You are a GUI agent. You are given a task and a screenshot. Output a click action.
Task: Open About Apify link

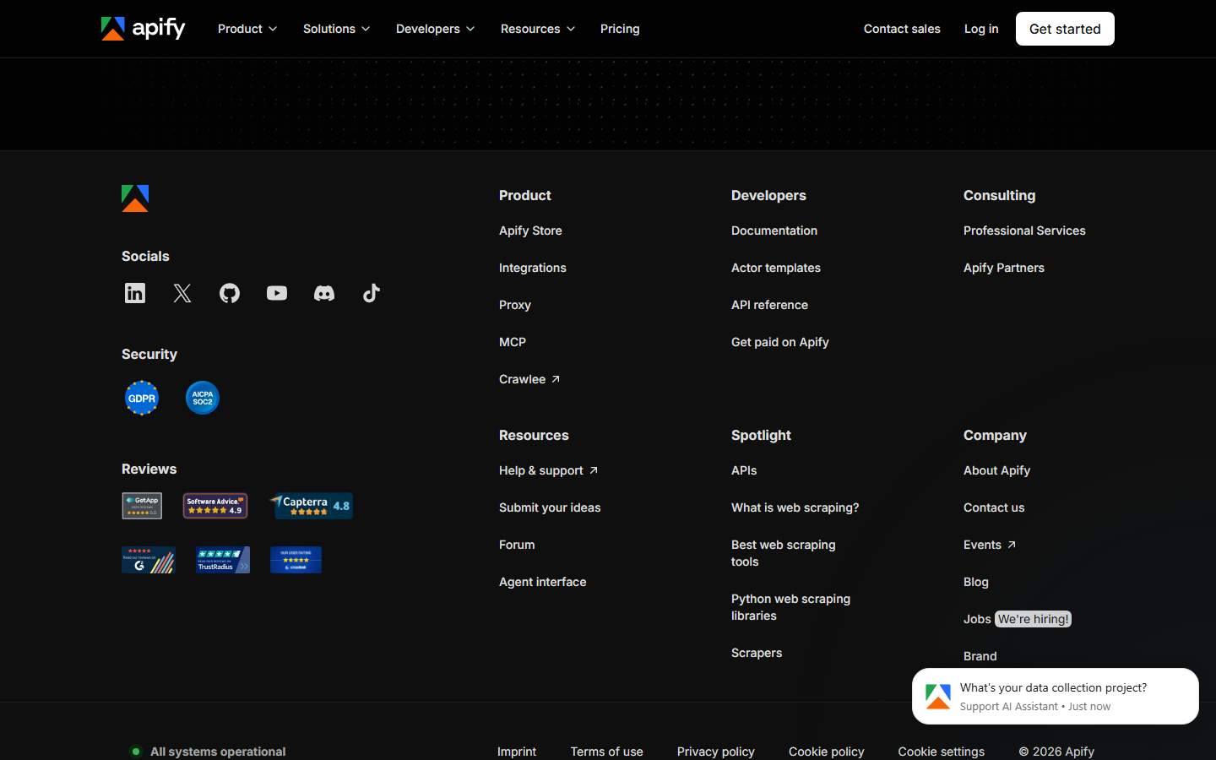[x=997, y=470]
